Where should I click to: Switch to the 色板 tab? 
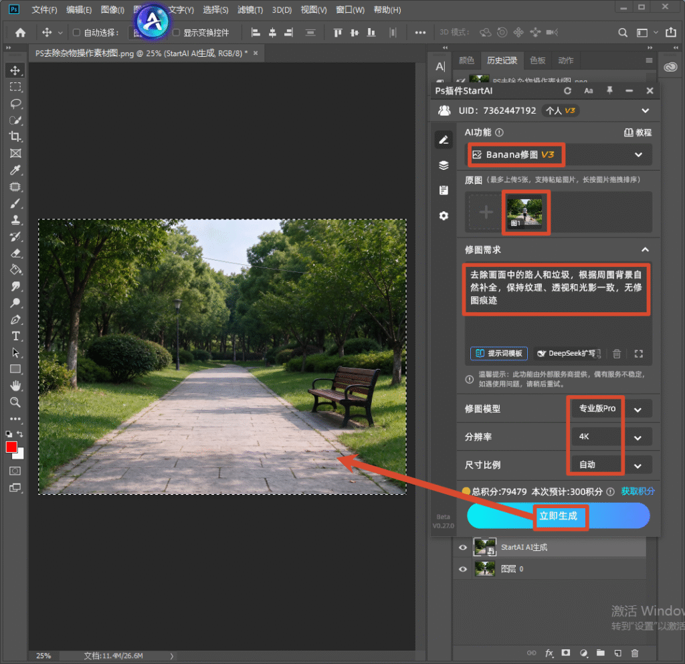coord(537,60)
